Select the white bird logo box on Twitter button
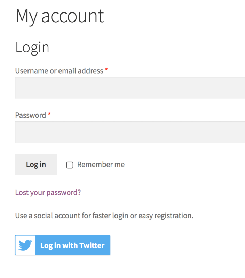The width and height of the screenshot is (245, 278). click(25, 245)
